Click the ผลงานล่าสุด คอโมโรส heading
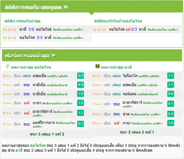 click(31, 67)
